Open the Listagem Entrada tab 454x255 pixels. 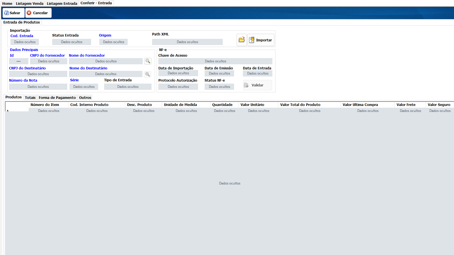62,3
